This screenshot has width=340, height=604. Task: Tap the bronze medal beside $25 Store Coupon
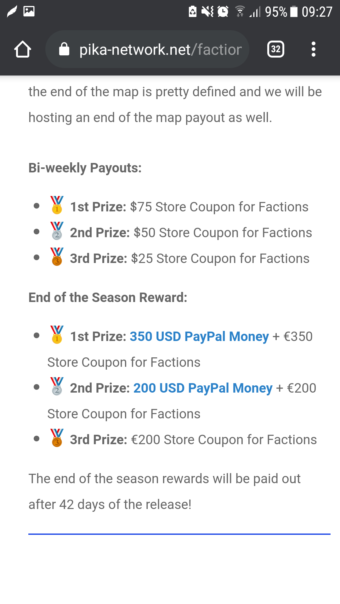click(57, 257)
